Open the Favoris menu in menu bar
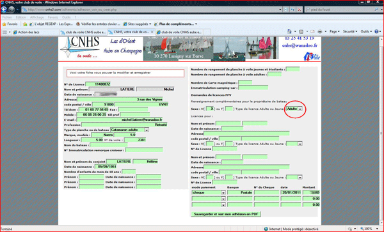 (x=53, y=17)
